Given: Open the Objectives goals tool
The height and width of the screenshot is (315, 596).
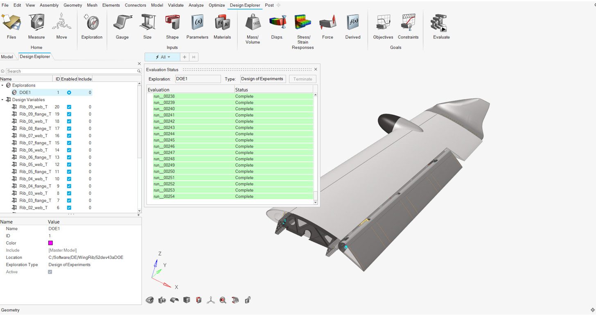Looking at the screenshot, I should (x=383, y=25).
